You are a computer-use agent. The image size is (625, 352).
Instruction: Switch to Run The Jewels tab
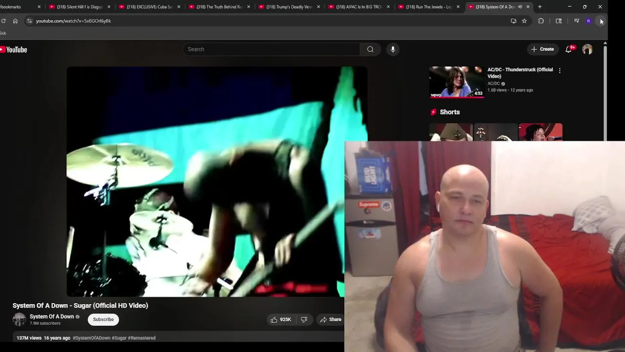tap(429, 7)
